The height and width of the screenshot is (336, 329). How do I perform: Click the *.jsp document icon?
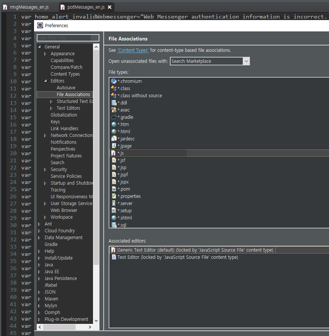[x=114, y=167]
